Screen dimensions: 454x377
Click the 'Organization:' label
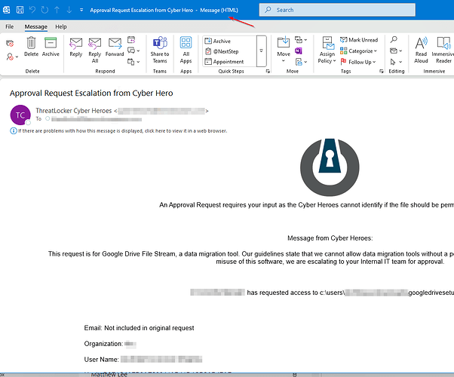pyautogui.click(x=103, y=344)
